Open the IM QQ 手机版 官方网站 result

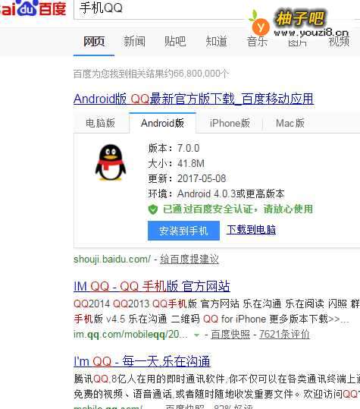point(152,286)
